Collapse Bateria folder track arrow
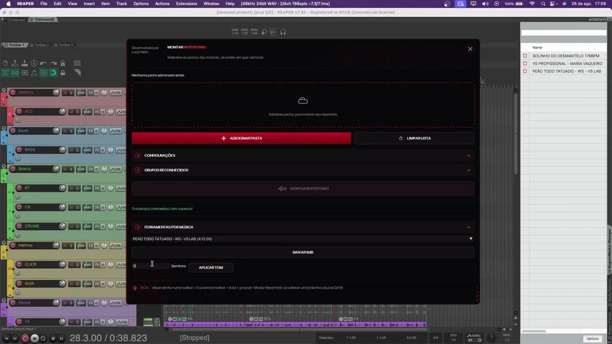Viewport: 612px width, 344px height. (4, 166)
